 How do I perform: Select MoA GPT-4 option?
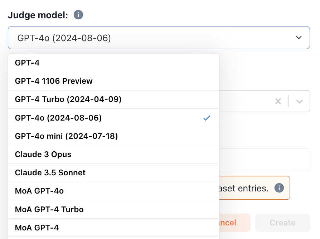pos(37,228)
